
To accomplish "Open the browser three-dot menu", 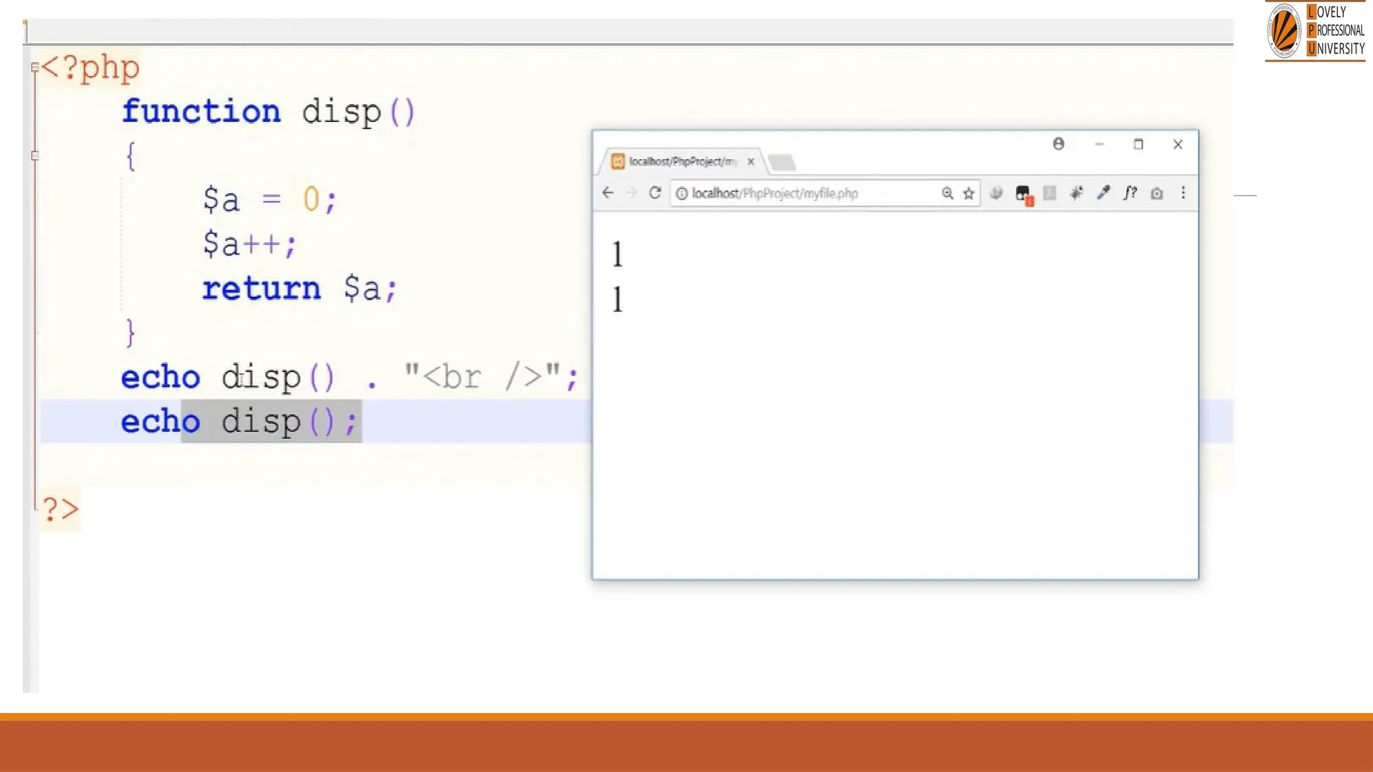I will [x=1183, y=193].
